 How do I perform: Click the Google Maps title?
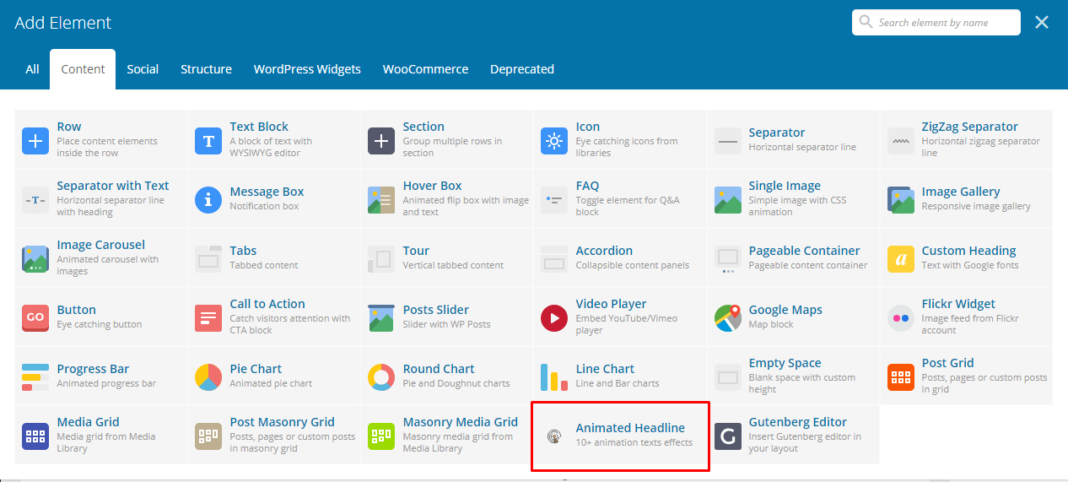point(785,310)
